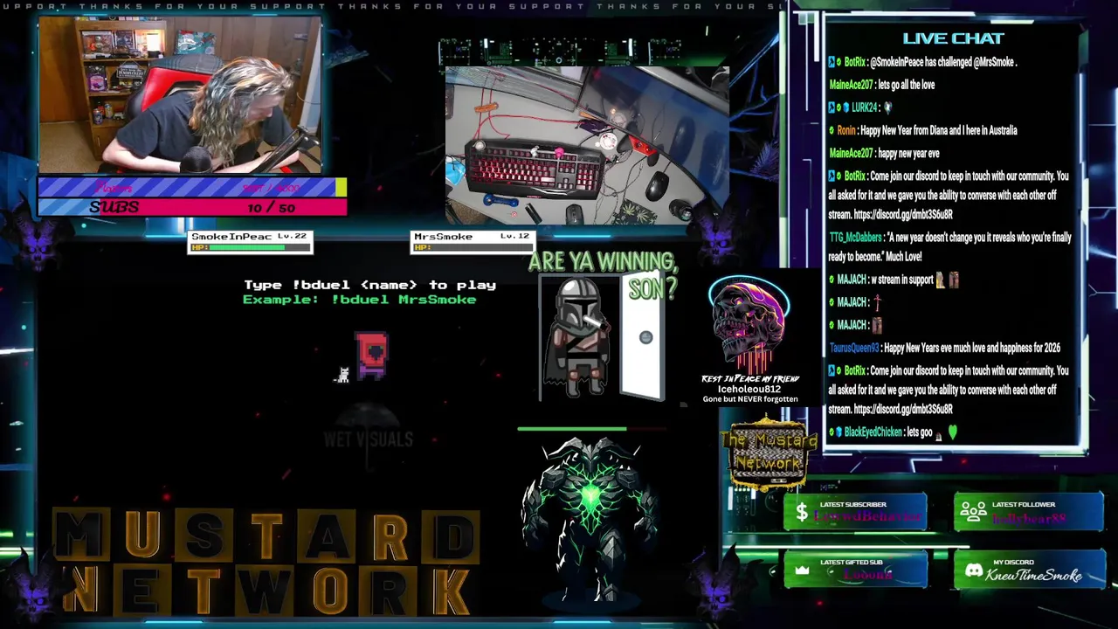This screenshot has width=1118, height=629.
Task: Click 'Type !bduel <name> to play' text
Action: click(369, 285)
